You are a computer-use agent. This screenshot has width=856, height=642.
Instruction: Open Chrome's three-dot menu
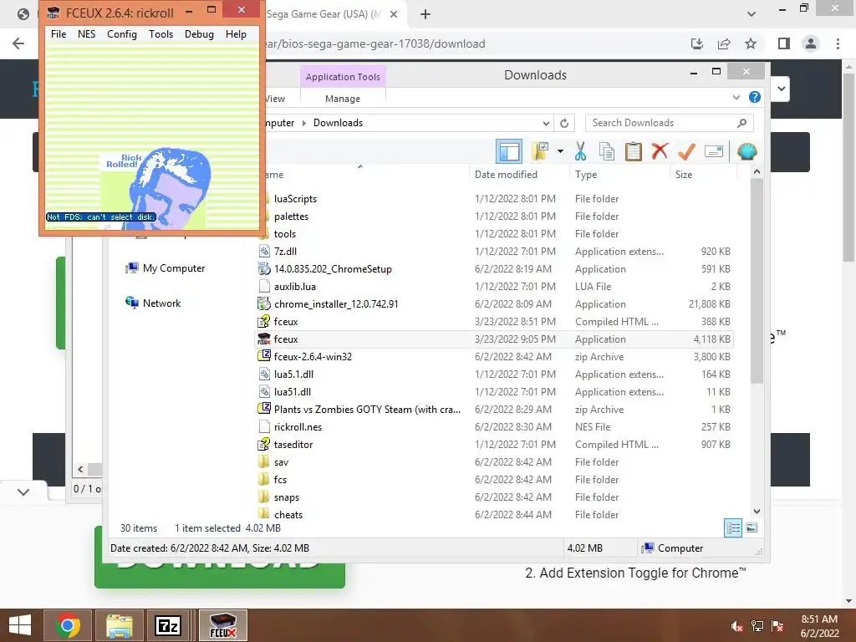click(x=838, y=43)
